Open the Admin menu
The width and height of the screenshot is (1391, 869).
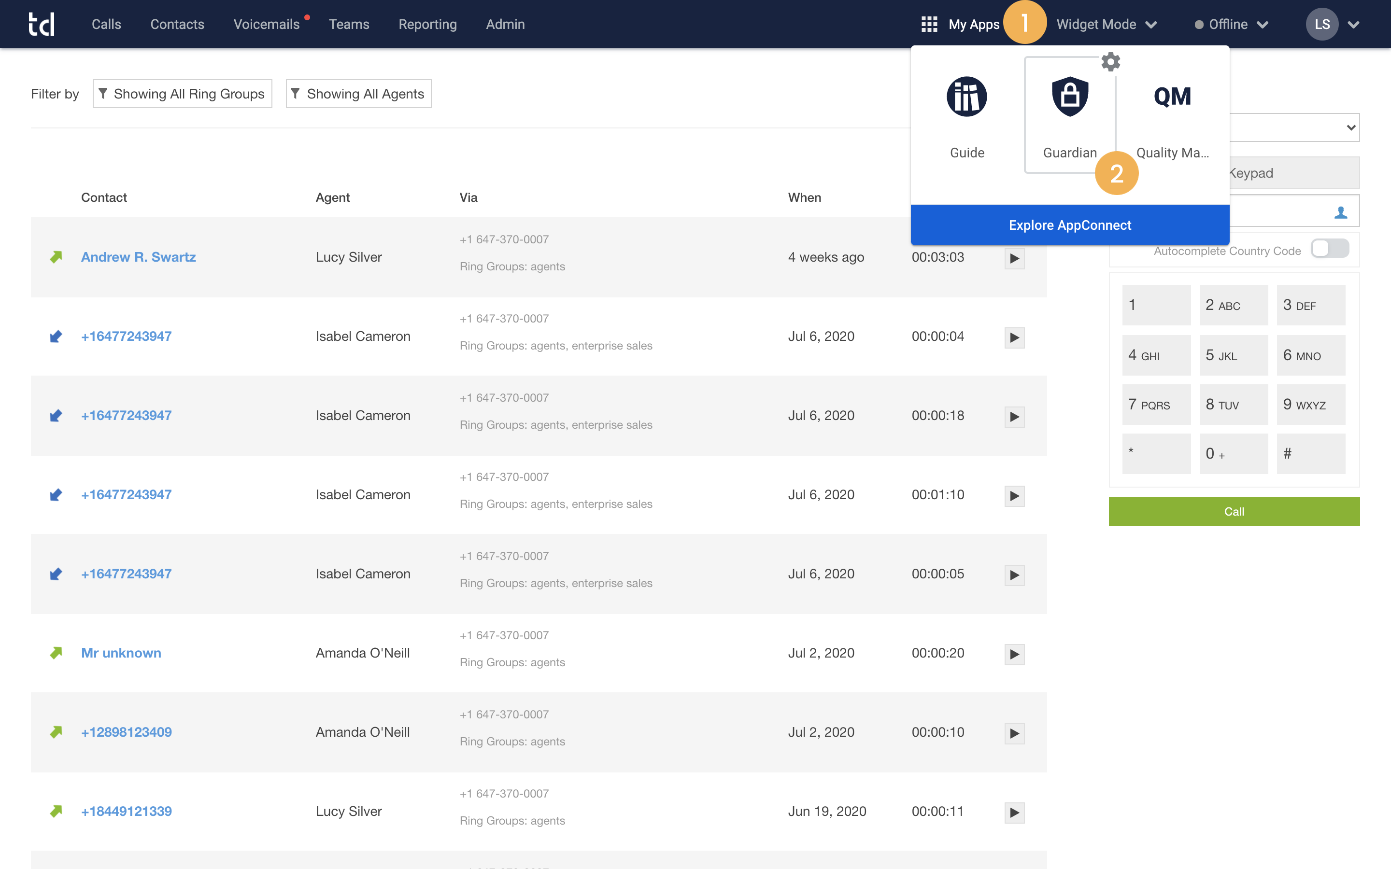point(505,24)
